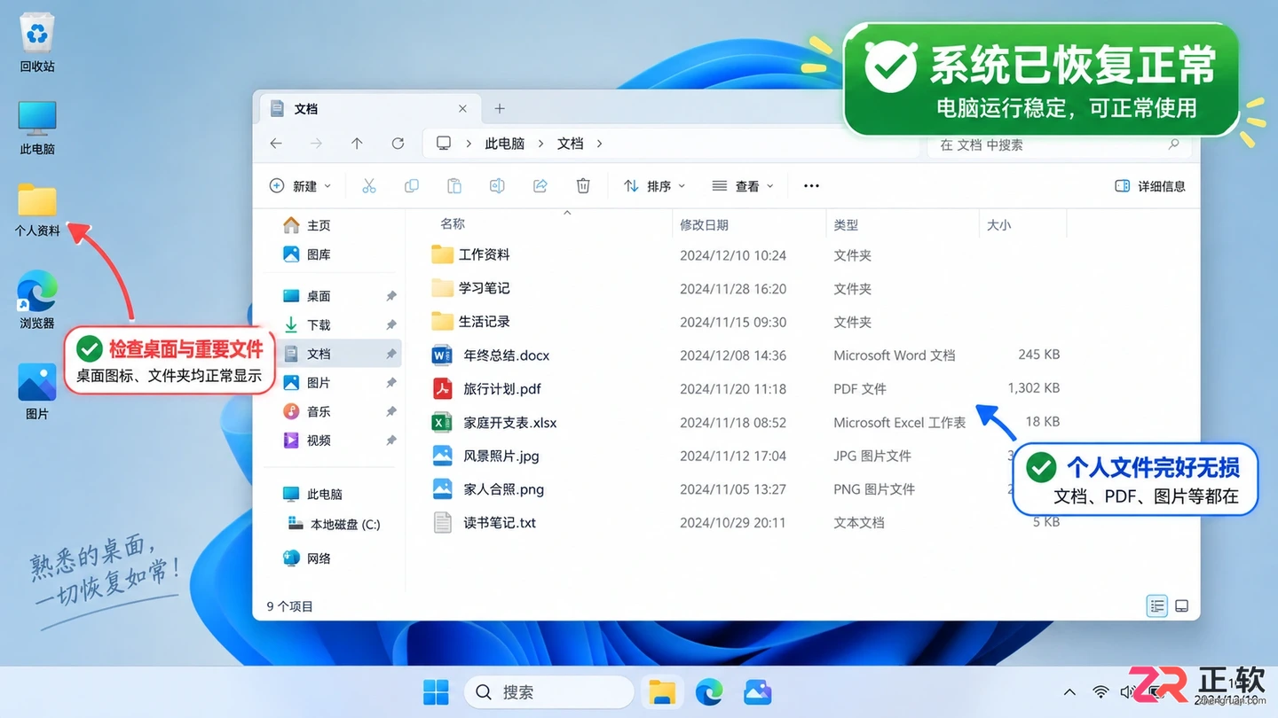The image size is (1278, 718).
Task: Open the 浏览器 desktop shortcut
Action: click(x=37, y=300)
